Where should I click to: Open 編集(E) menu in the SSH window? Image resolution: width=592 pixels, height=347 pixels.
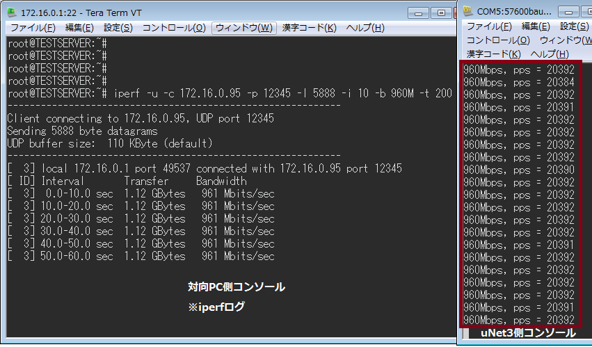point(79,28)
